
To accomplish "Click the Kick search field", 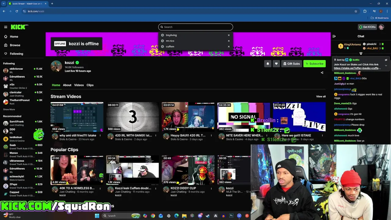I will click(x=195, y=27).
